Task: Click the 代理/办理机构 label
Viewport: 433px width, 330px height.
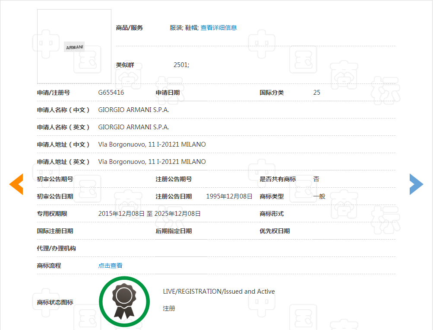Action: 56,248
